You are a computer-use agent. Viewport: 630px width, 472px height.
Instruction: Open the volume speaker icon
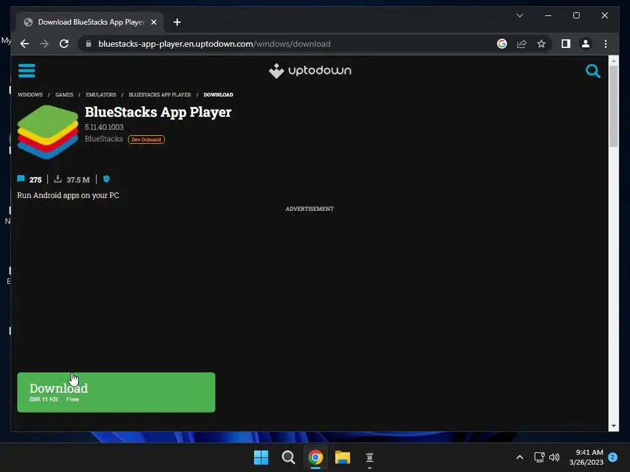554,457
